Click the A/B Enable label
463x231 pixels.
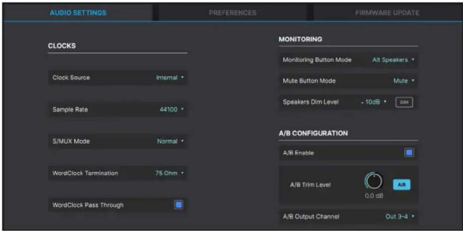[x=298, y=153]
